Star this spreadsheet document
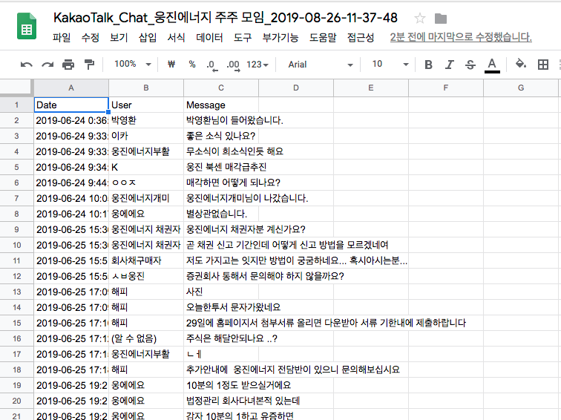The height and width of the screenshot is (420, 561). tap(420, 19)
